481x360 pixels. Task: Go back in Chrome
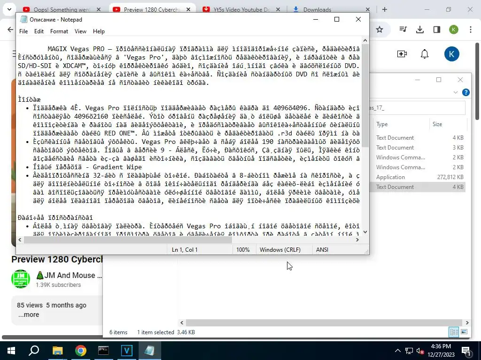tap(10, 30)
